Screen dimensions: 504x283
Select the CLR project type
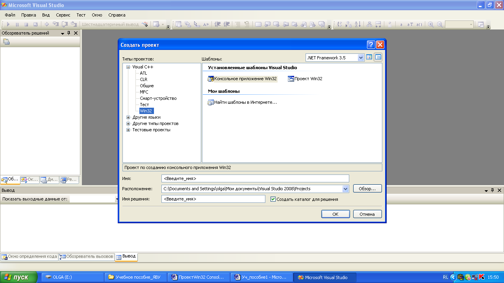pos(143,79)
